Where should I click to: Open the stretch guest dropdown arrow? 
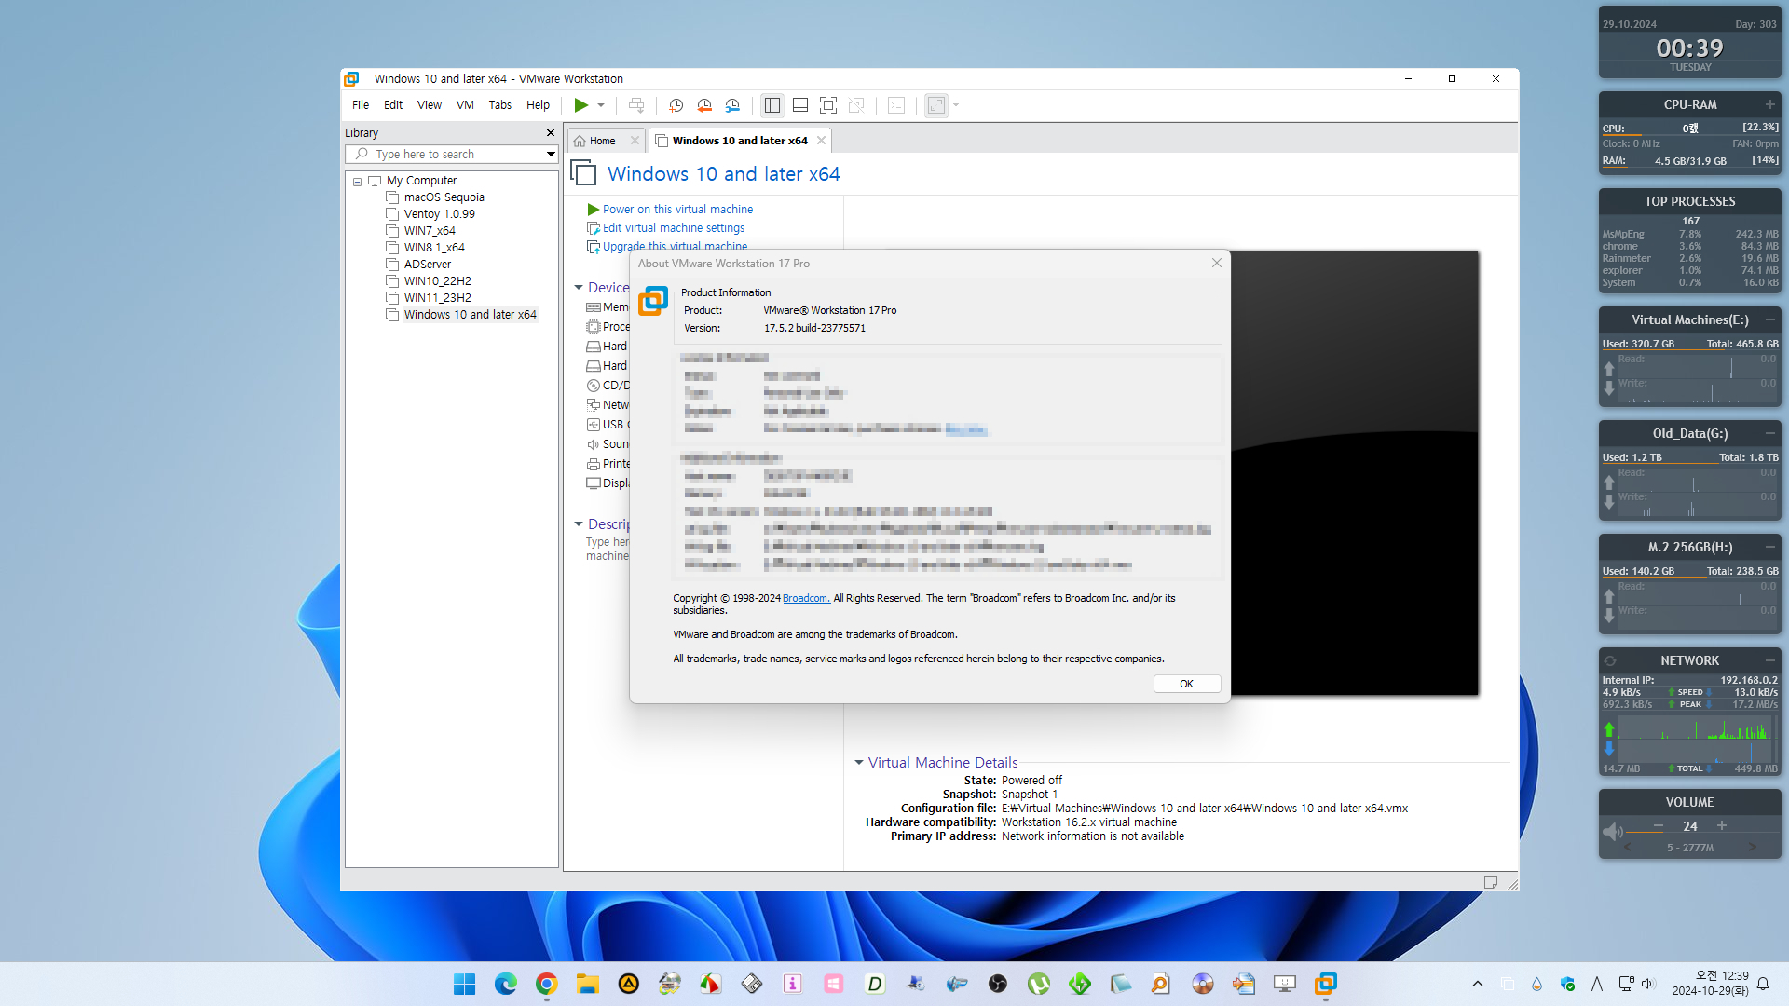coord(956,105)
